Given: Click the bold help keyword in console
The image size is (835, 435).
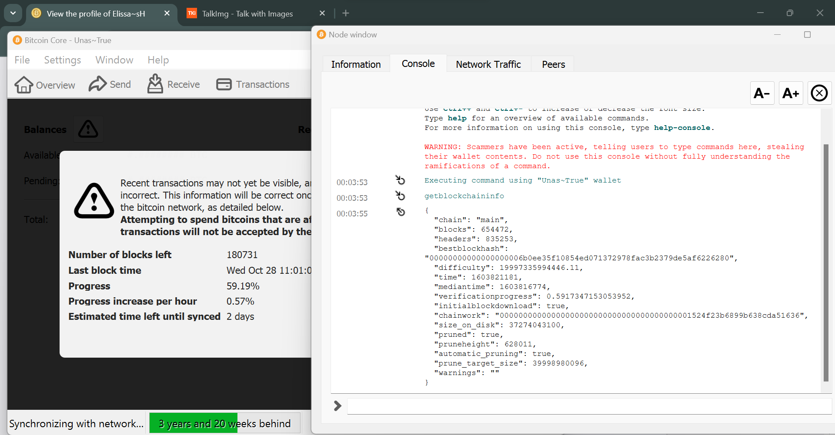Looking at the screenshot, I should tap(457, 118).
